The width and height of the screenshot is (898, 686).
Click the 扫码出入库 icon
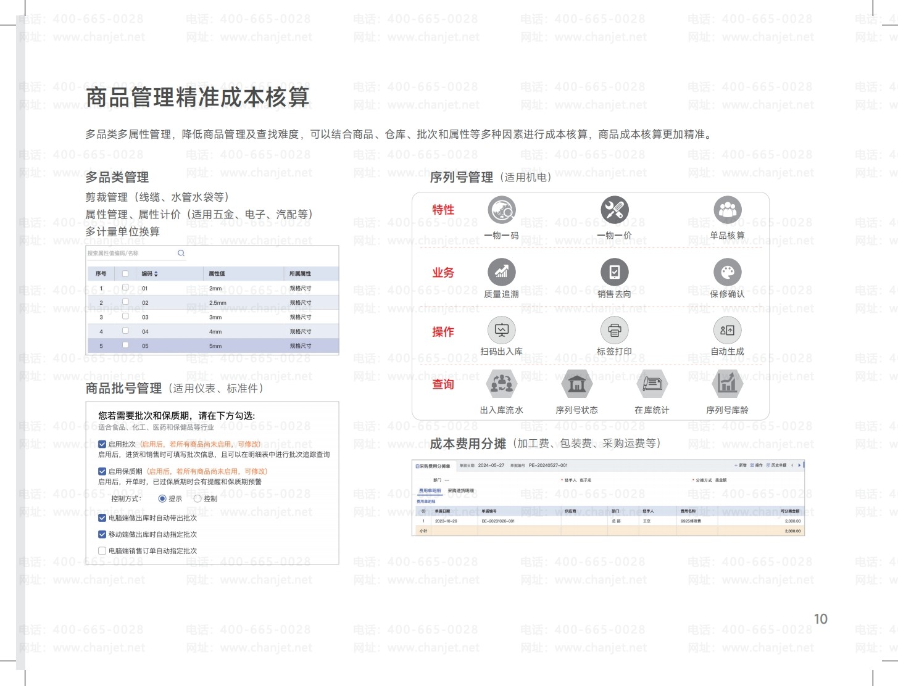click(502, 331)
